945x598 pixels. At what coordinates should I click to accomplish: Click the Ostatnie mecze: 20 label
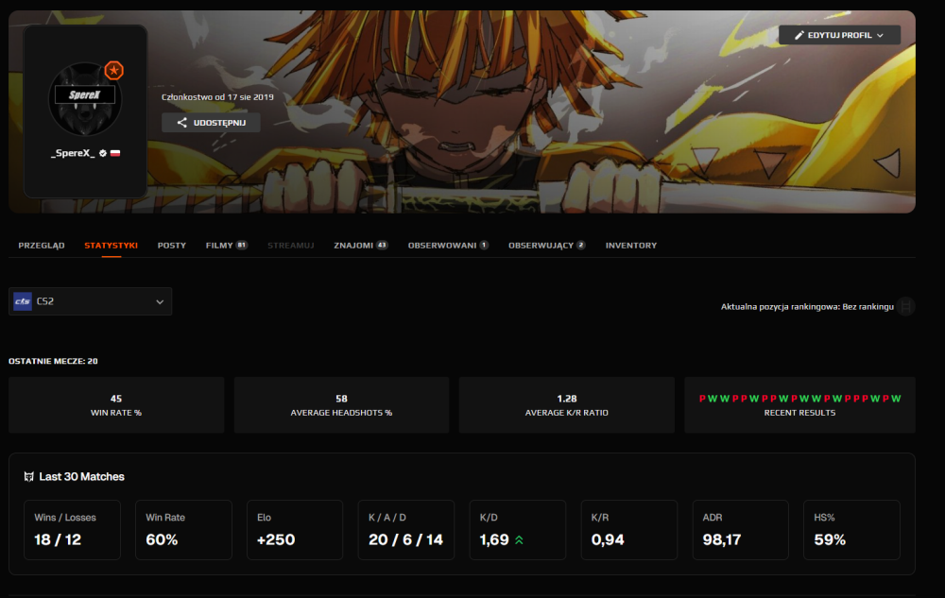53,361
